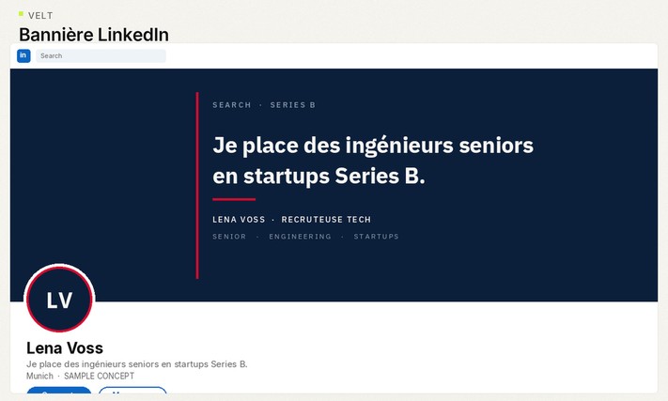The width and height of the screenshot is (668, 401).
Task: Click the Munich location text
Action: tap(39, 376)
